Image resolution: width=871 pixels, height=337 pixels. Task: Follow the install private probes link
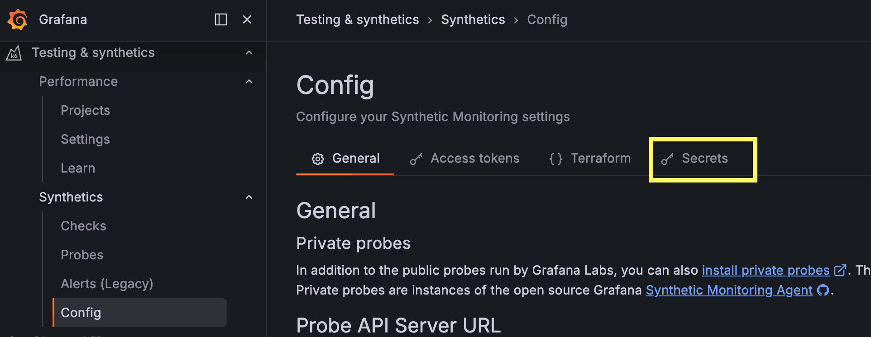(x=766, y=270)
